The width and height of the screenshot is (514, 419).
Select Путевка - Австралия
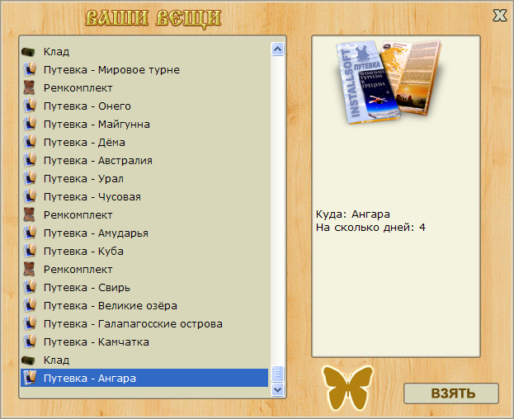[x=144, y=160]
